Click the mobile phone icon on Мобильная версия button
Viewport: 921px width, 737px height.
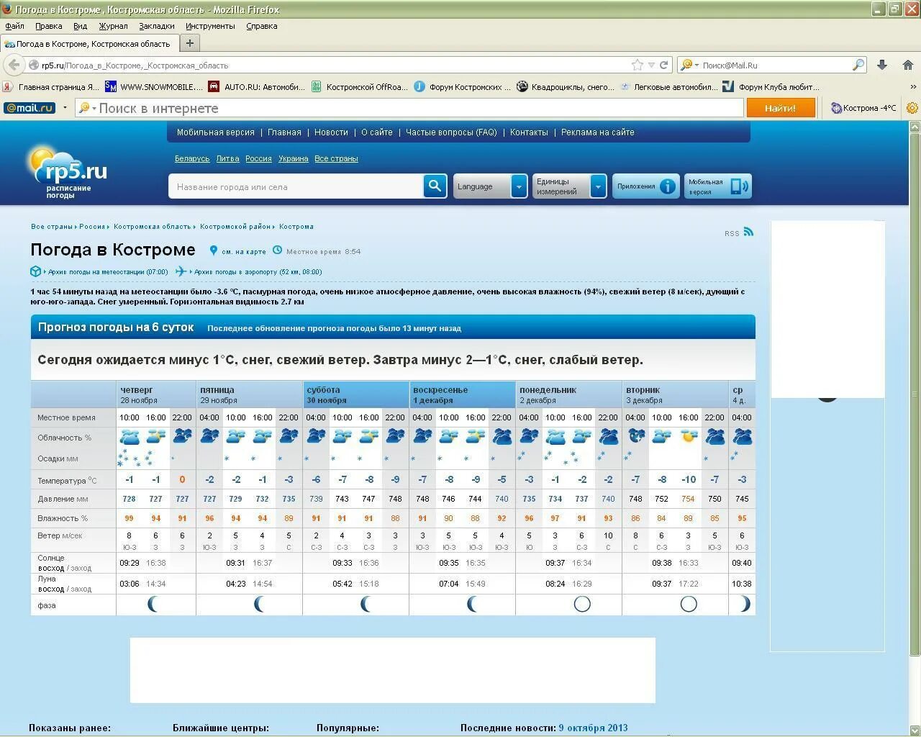click(x=739, y=186)
